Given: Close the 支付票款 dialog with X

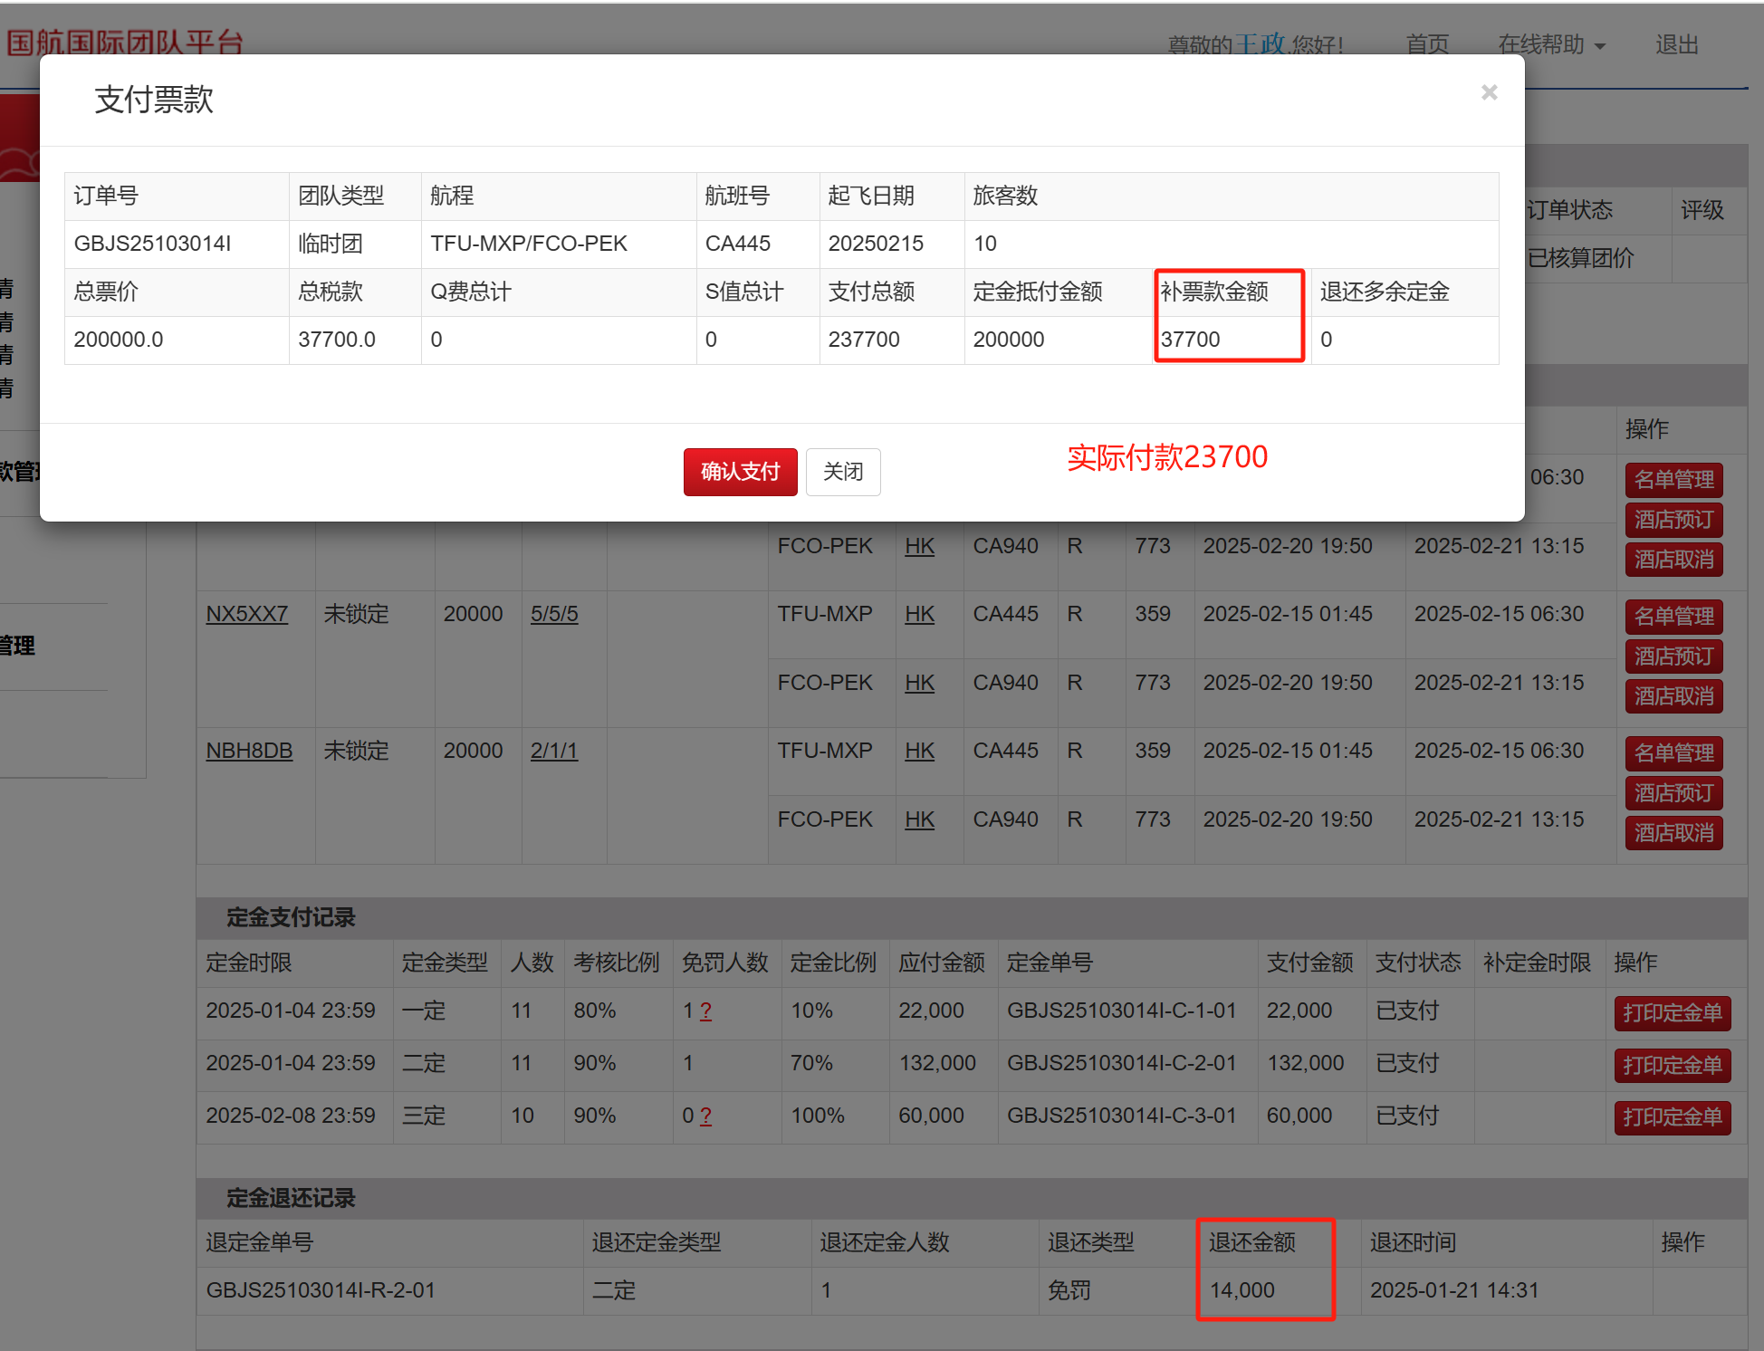Looking at the screenshot, I should click(x=1489, y=92).
